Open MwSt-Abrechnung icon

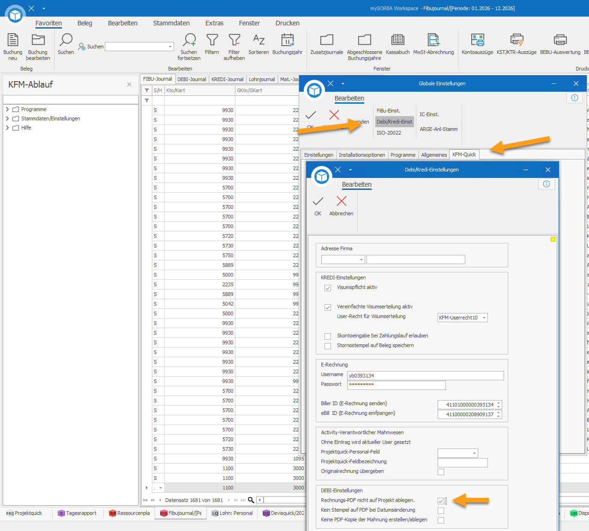pos(433,40)
